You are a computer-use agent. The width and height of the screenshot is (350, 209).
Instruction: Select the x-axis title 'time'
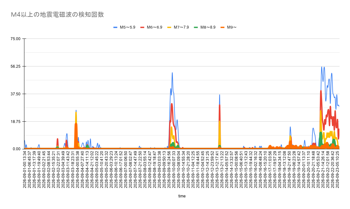[x=182, y=196]
